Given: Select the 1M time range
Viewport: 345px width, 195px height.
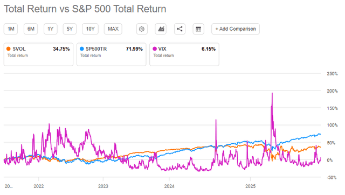Looking at the screenshot, I should 11,29.
